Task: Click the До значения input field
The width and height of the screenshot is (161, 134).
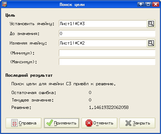Action: tap(107, 34)
